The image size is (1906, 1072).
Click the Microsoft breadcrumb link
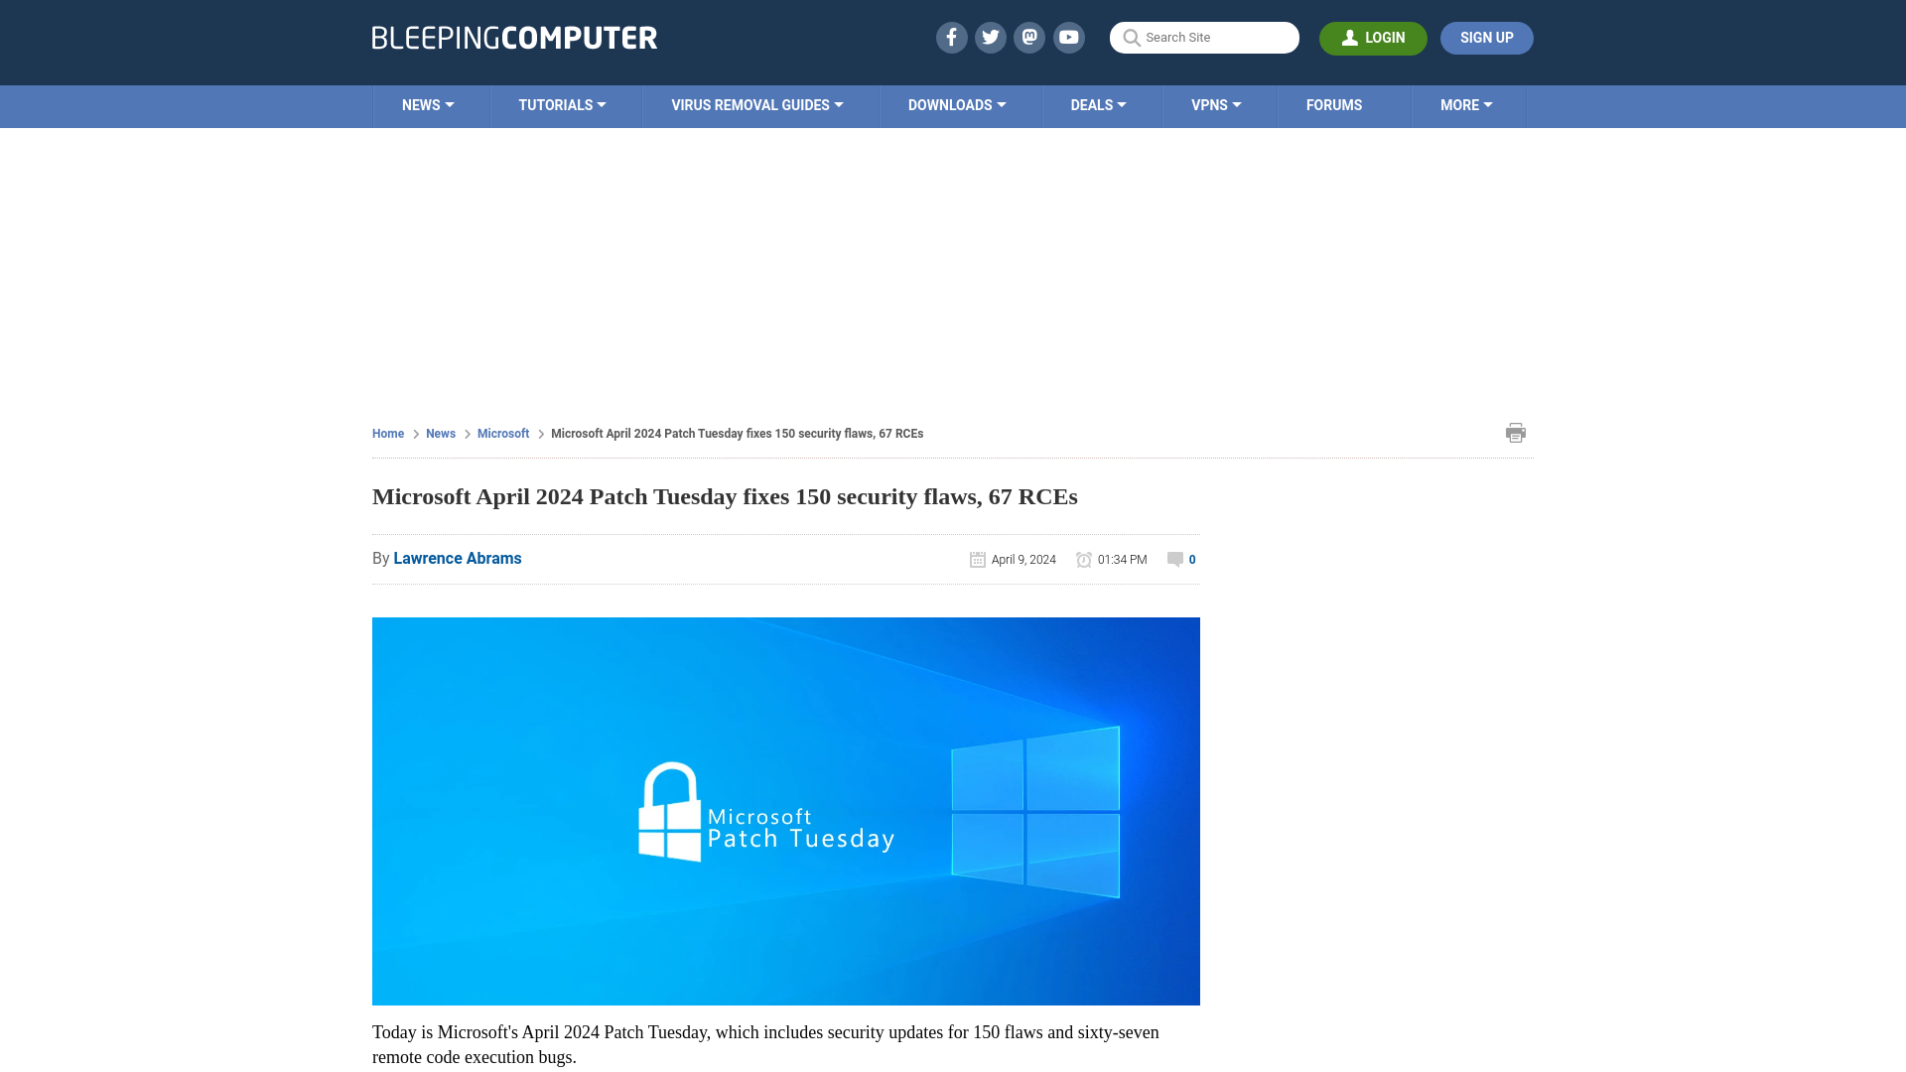[504, 433]
